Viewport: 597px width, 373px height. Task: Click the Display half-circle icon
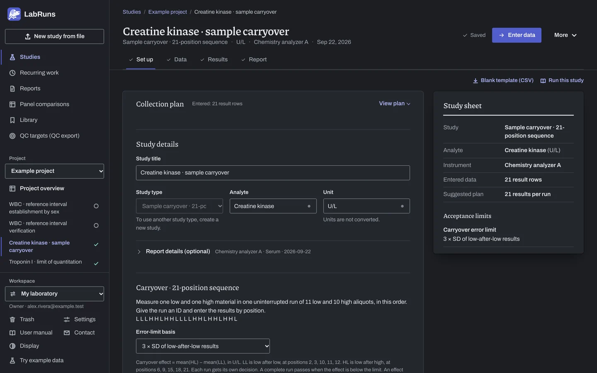coord(12,346)
